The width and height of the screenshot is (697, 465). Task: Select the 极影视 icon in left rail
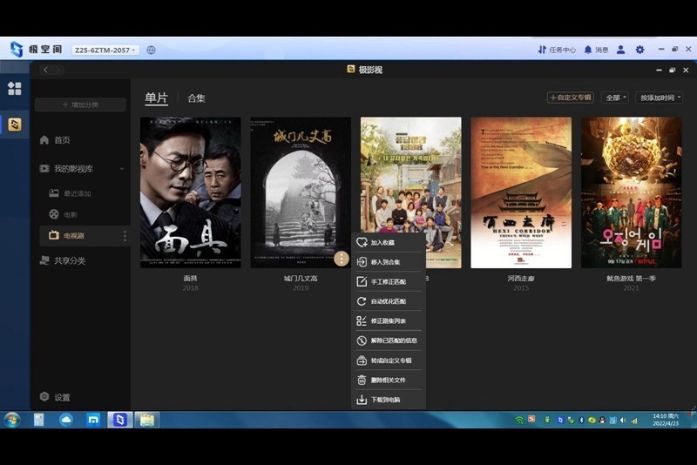(x=15, y=125)
